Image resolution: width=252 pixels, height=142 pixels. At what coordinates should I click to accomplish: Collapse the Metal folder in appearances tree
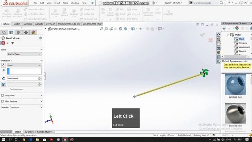228,35
